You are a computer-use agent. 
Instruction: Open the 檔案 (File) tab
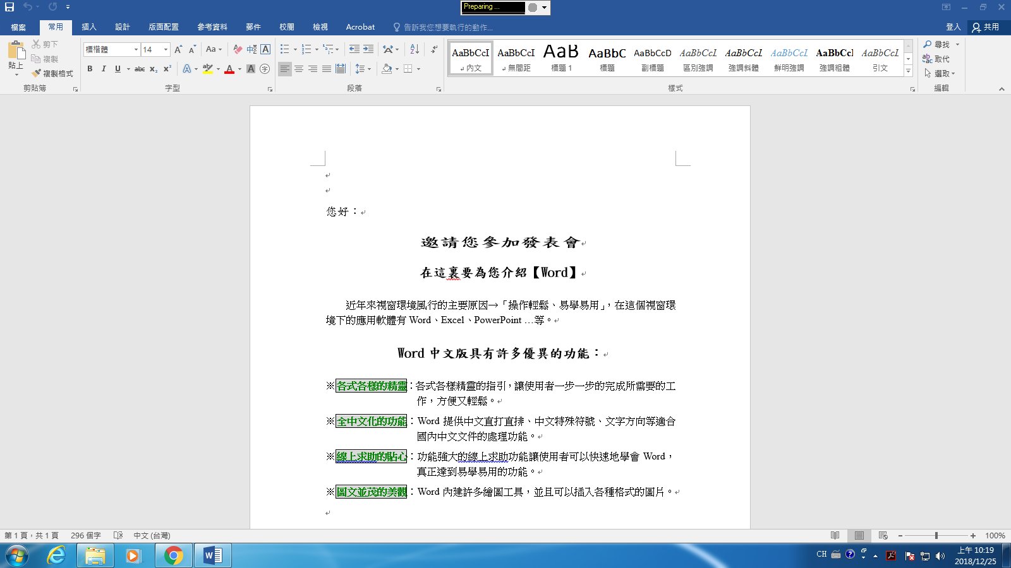(x=18, y=27)
